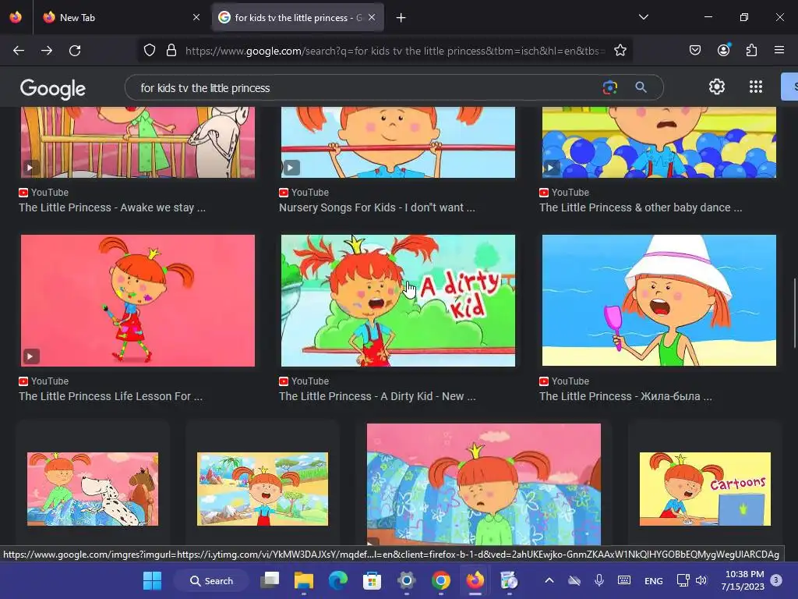Open 'The Little Princess & other baby dance' link
Image resolution: width=798 pixels, height=599 pixels.
[641, 207]
